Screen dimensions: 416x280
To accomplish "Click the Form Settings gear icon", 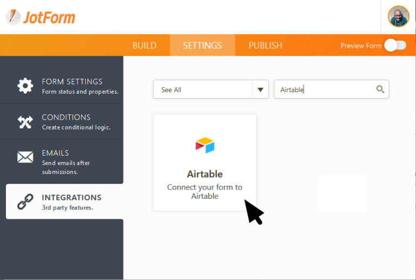I will pyautogui.click(x=25, y=86).
